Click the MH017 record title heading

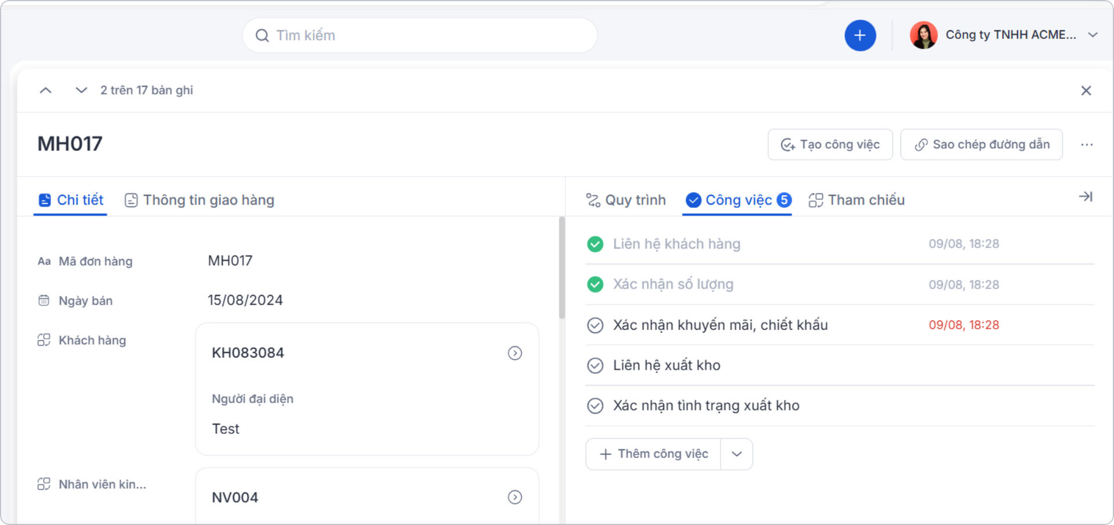point(70,144)
